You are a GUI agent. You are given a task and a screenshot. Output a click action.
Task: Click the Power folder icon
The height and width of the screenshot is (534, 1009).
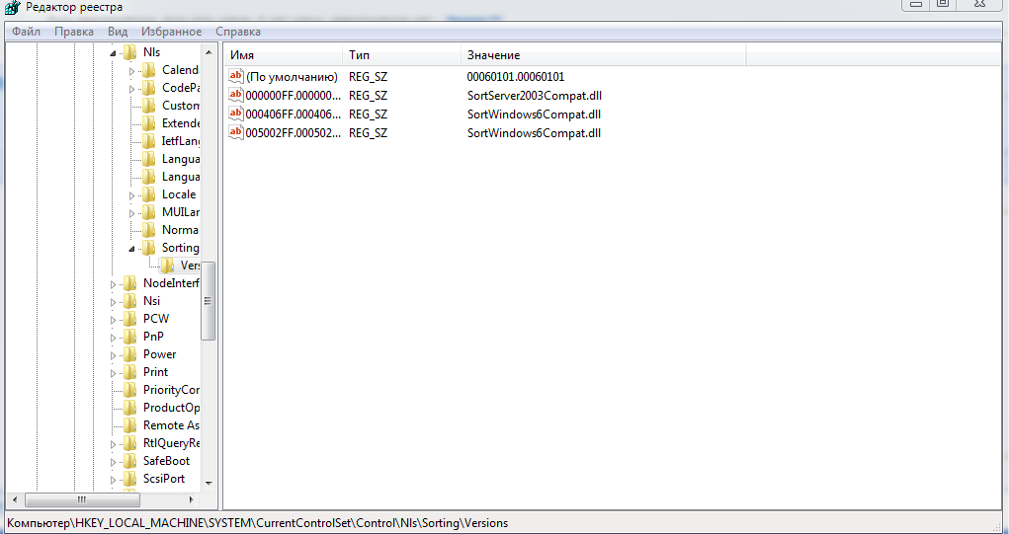tap(129, 354)
